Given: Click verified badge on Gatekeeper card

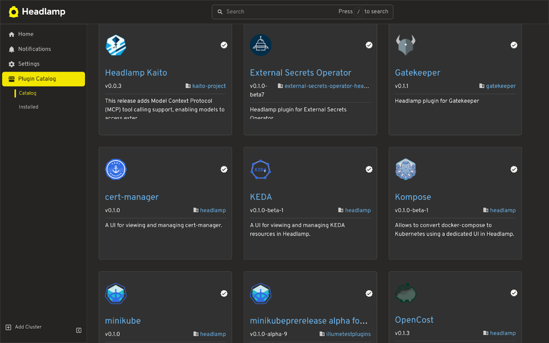Looking at the screenshot, I should point(514,45).
